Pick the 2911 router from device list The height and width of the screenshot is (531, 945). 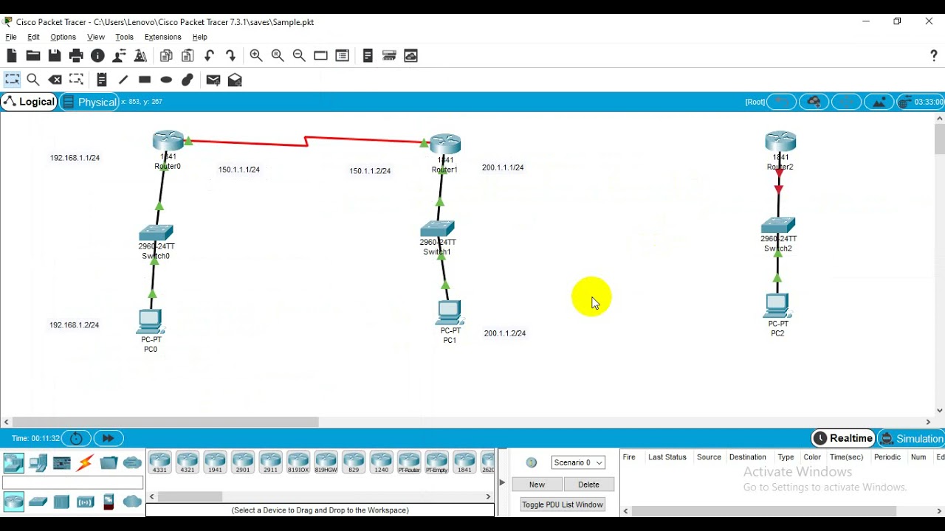click(271, 462)
